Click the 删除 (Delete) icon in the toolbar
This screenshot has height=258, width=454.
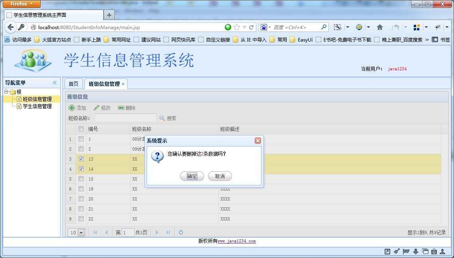coord(120,107)
